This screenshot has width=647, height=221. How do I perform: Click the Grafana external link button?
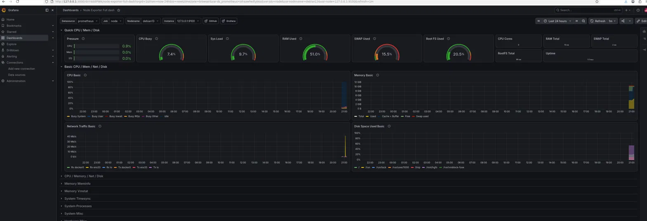tap(229, 21)
